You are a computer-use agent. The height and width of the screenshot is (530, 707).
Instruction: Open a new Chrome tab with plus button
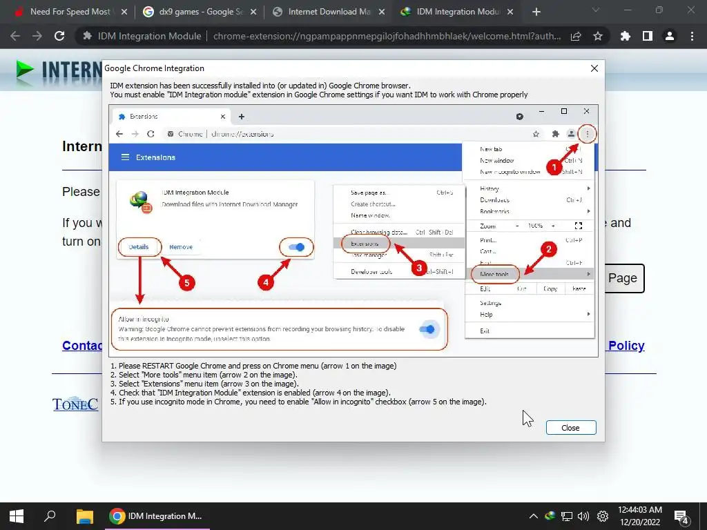(x=536, y=12)
